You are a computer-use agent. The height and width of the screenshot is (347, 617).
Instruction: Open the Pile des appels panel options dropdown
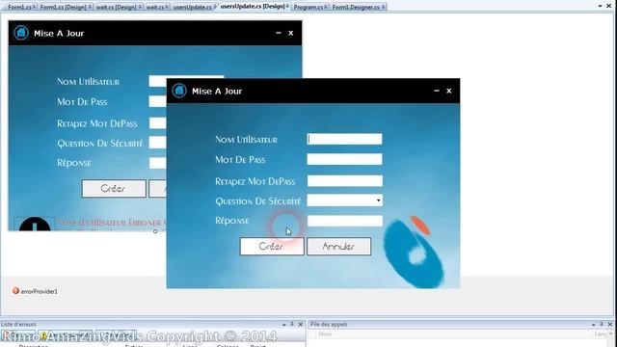pos(594,325)
